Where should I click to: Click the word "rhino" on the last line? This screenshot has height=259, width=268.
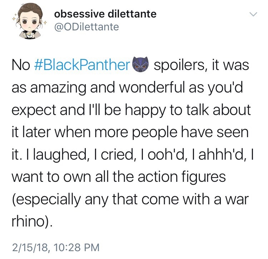(x=30, y=222)
